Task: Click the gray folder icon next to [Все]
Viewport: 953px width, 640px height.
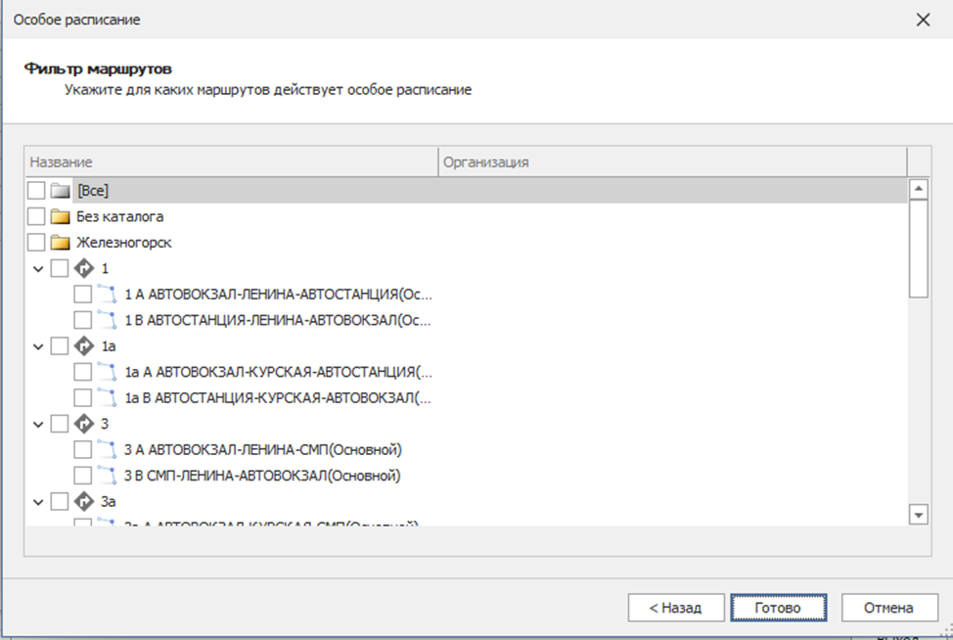Action: click(x=61, y=190)
